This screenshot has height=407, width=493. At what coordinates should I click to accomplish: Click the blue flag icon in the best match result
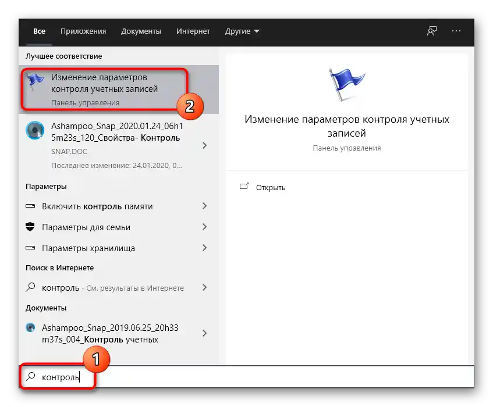tap(35, 81)
